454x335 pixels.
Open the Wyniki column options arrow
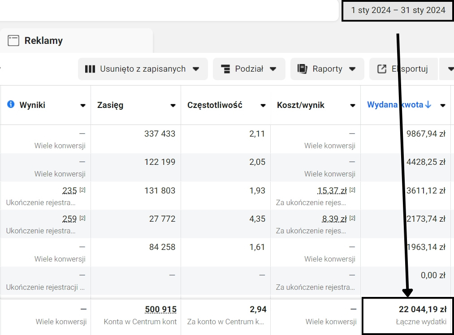tap(83, 105)
